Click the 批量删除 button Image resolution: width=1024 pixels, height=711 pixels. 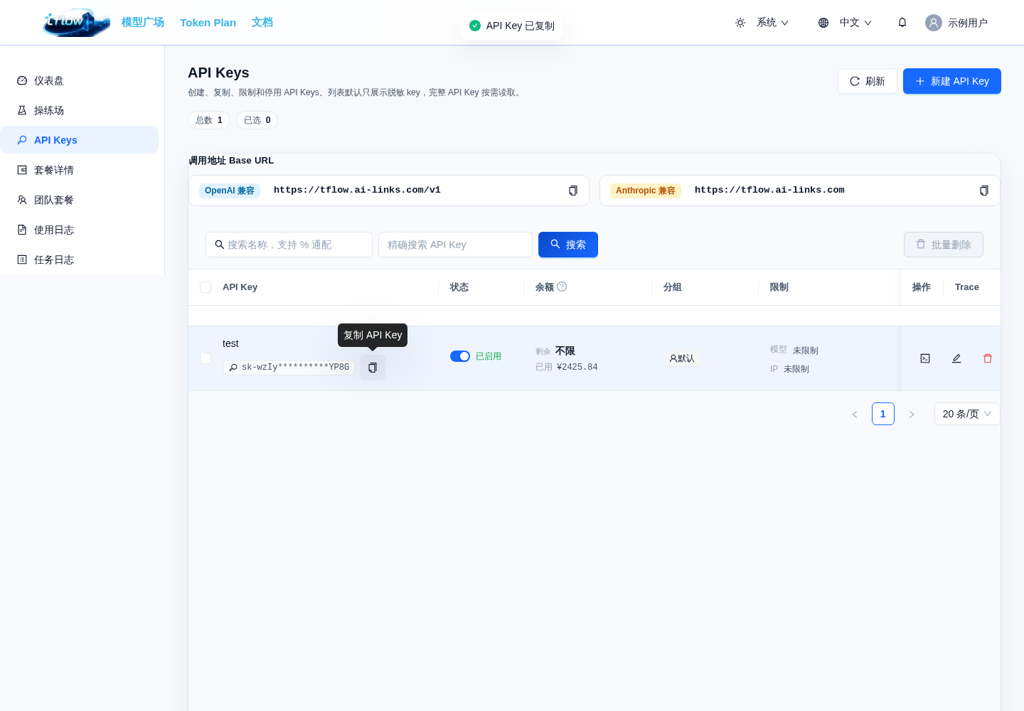(944, 245)
